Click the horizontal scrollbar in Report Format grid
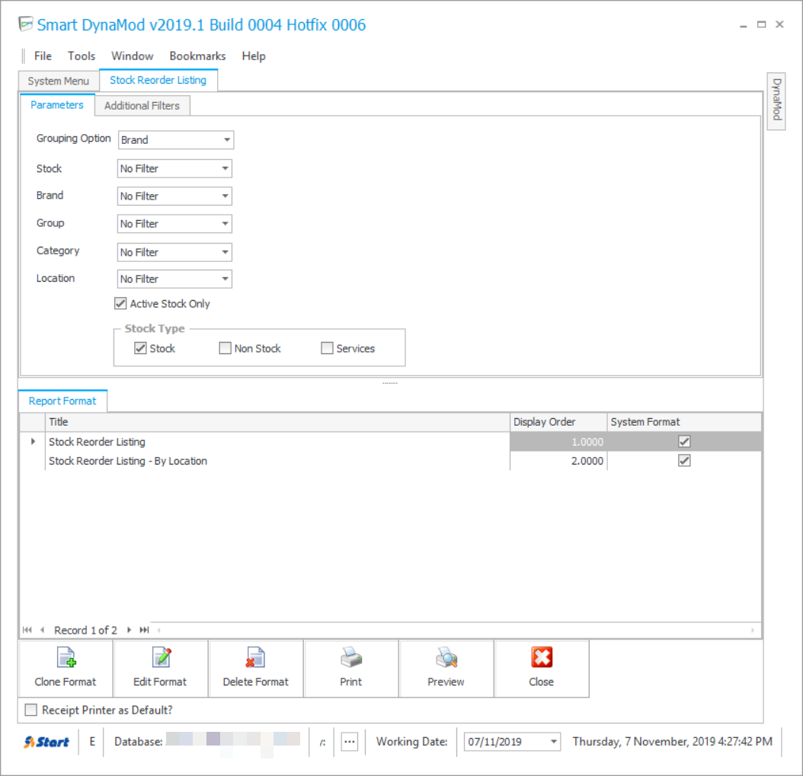Image resolution: width=803 pixels, height=776 pixels. [456, 630]
